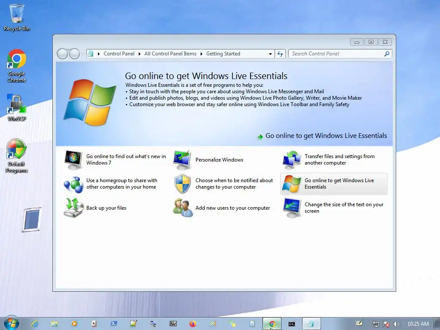
Task: Open 'Use a homegroup to share' text
Action: click(122, 184)
